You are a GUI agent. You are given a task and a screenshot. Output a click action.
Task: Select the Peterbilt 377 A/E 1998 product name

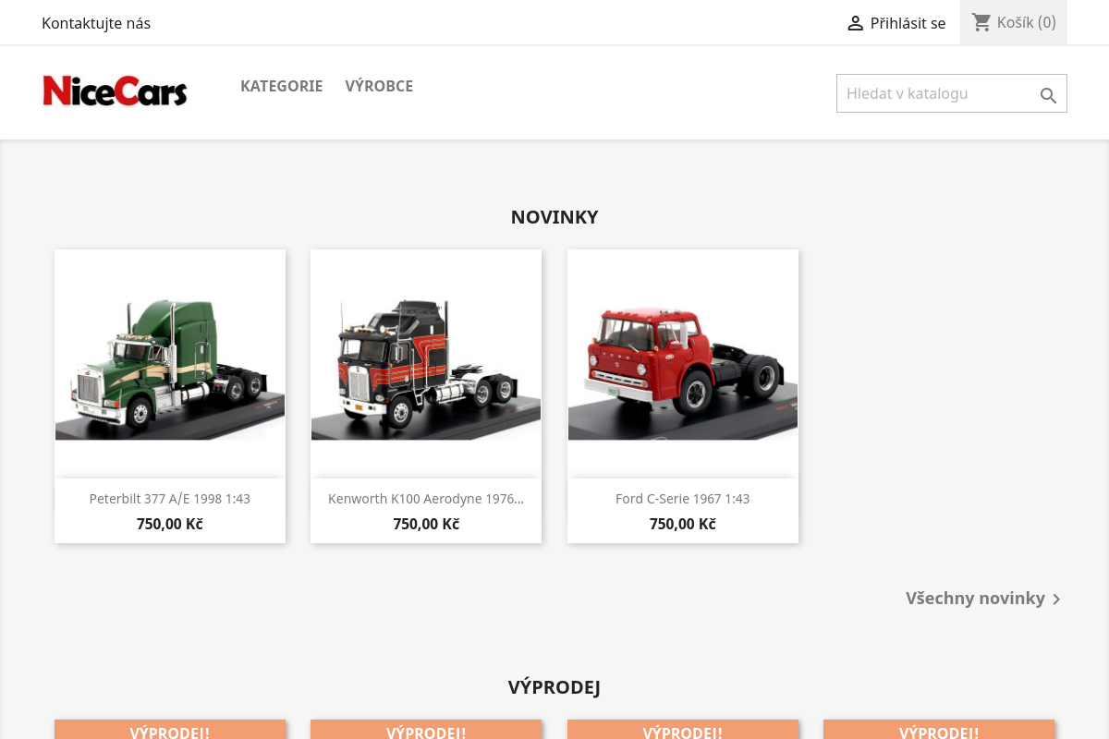coord(169,498)
